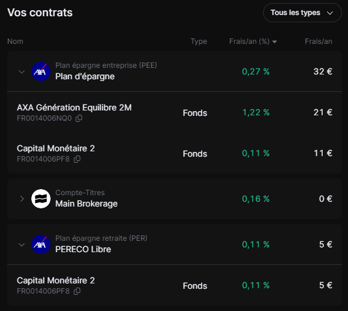348x311 pixels.
Task: Select the Main Brokerage contract name
Action: (x=86, y=204)
